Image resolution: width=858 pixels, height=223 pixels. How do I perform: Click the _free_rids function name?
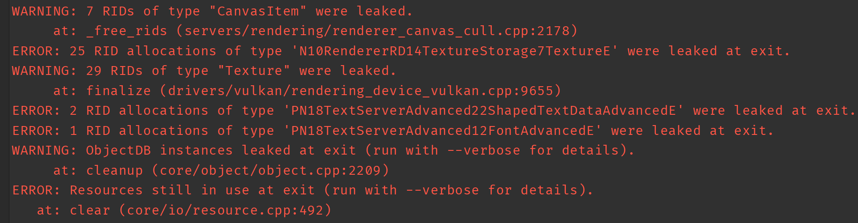click(127, 31)
